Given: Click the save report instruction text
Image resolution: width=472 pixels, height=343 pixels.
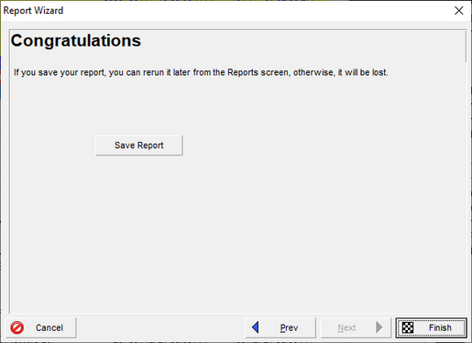Looking at the screenshot, I should coord(201,72).
